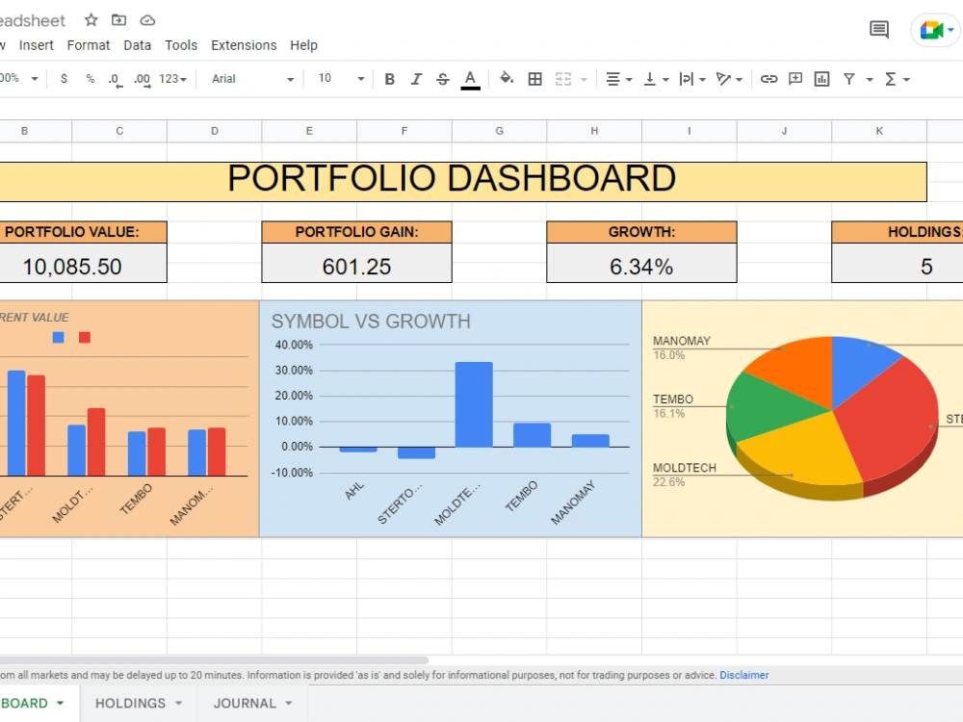
Task: Select the 6.34% growth cell
Action: point(641,264)
